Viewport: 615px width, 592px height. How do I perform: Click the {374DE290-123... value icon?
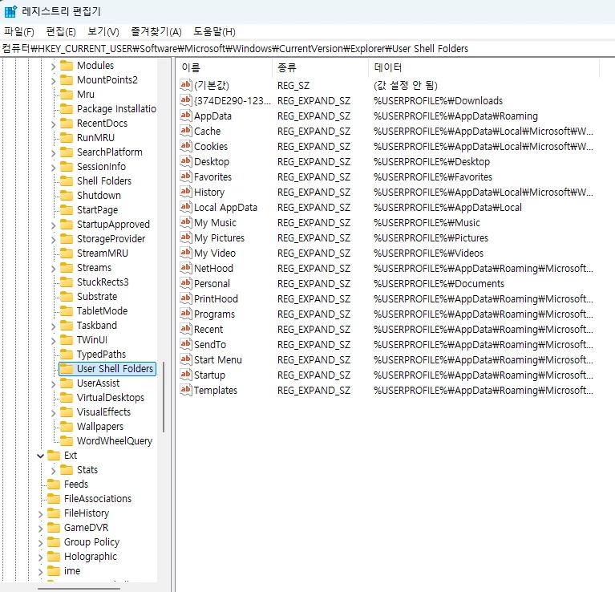(186, 100)
